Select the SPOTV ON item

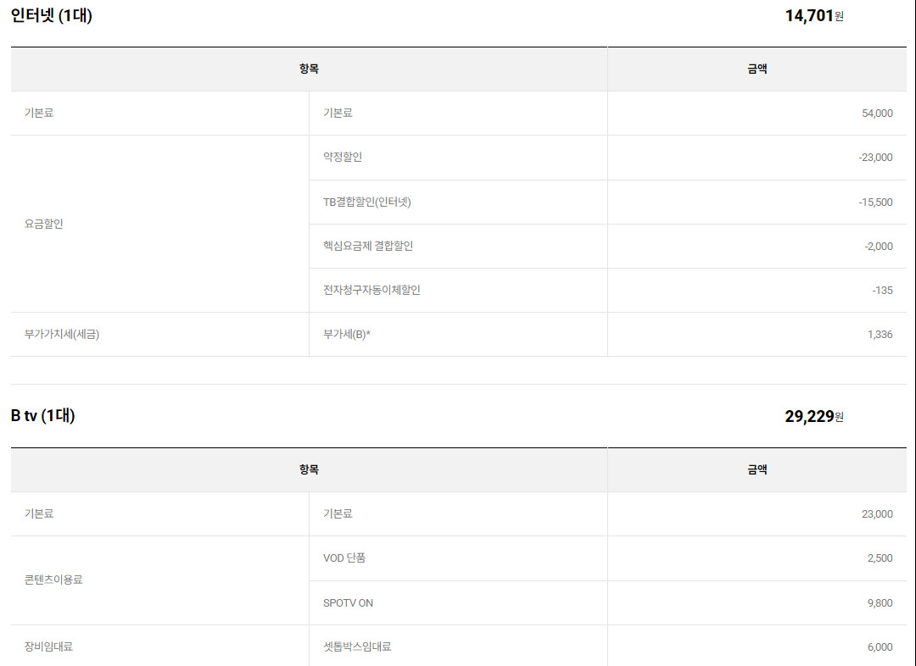(x=348, y=603)
